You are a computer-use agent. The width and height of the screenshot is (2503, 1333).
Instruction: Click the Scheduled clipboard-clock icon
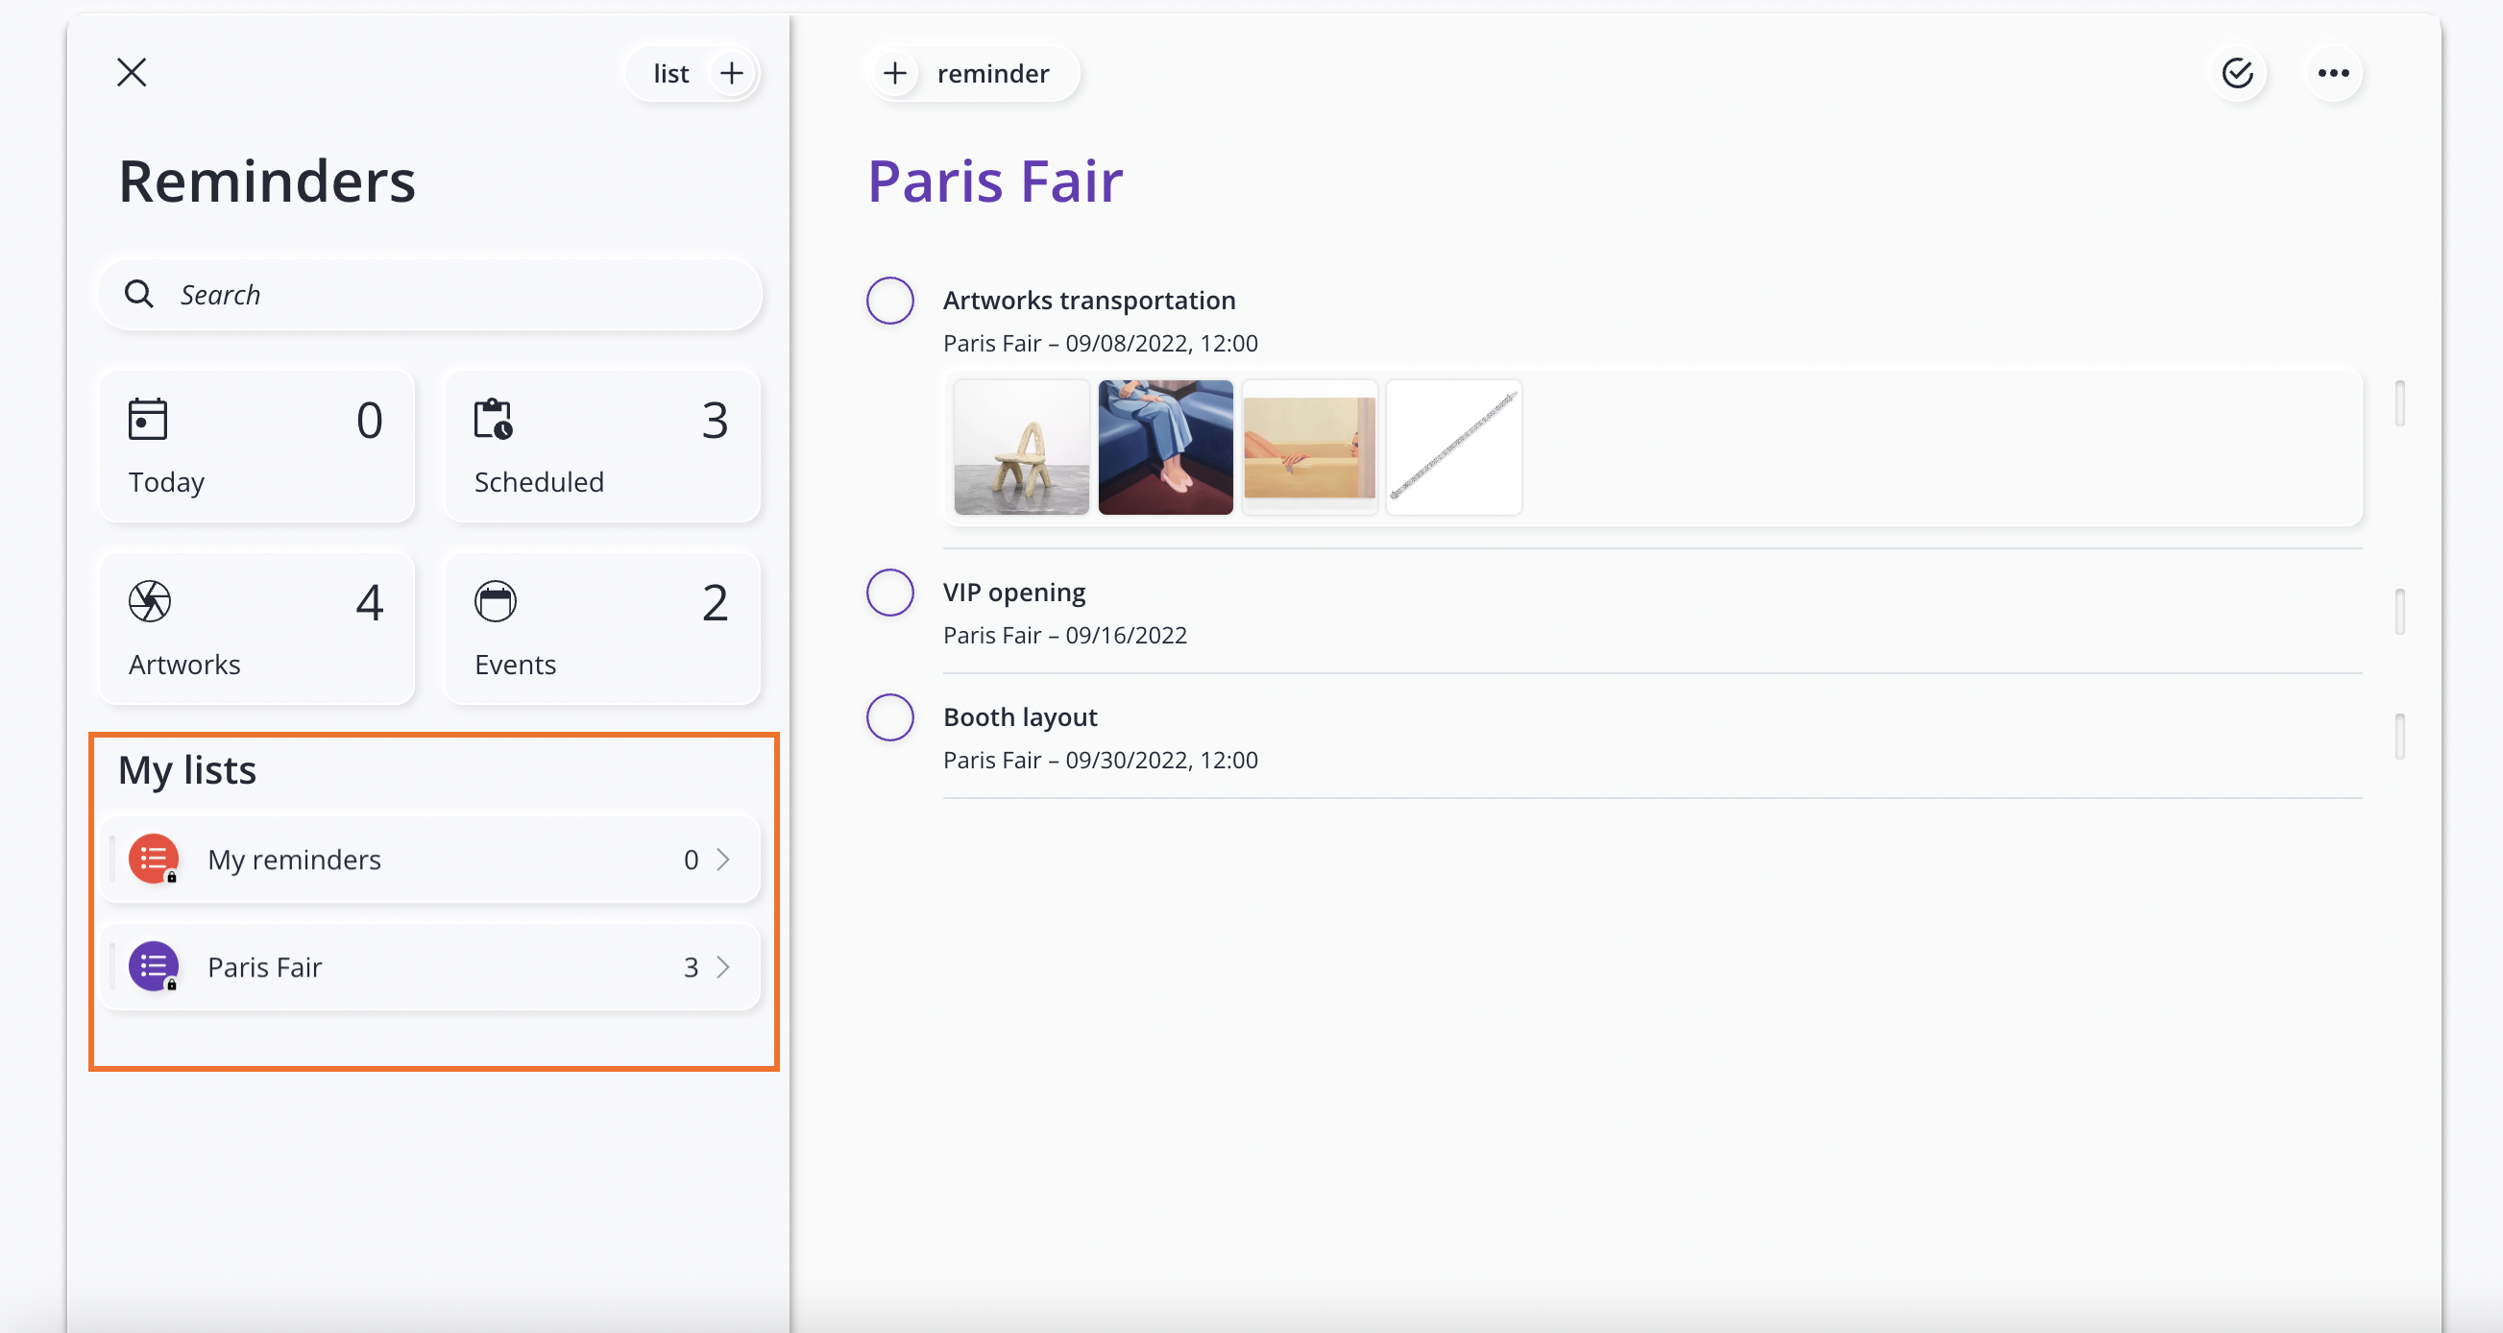(x=494, y=419)
